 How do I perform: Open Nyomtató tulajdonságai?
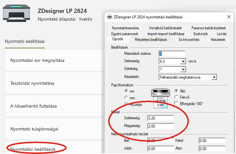pyautogui.click(x=54, y=129)
